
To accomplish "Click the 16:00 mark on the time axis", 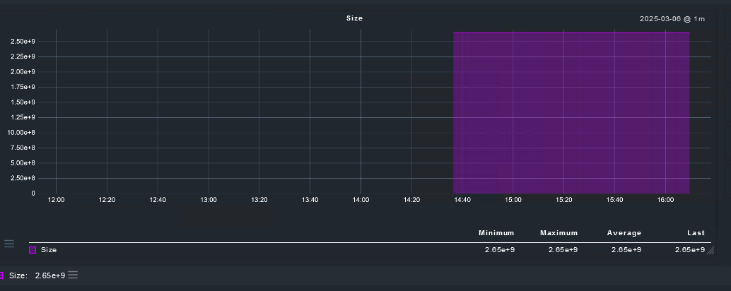I will coord(665,201).
